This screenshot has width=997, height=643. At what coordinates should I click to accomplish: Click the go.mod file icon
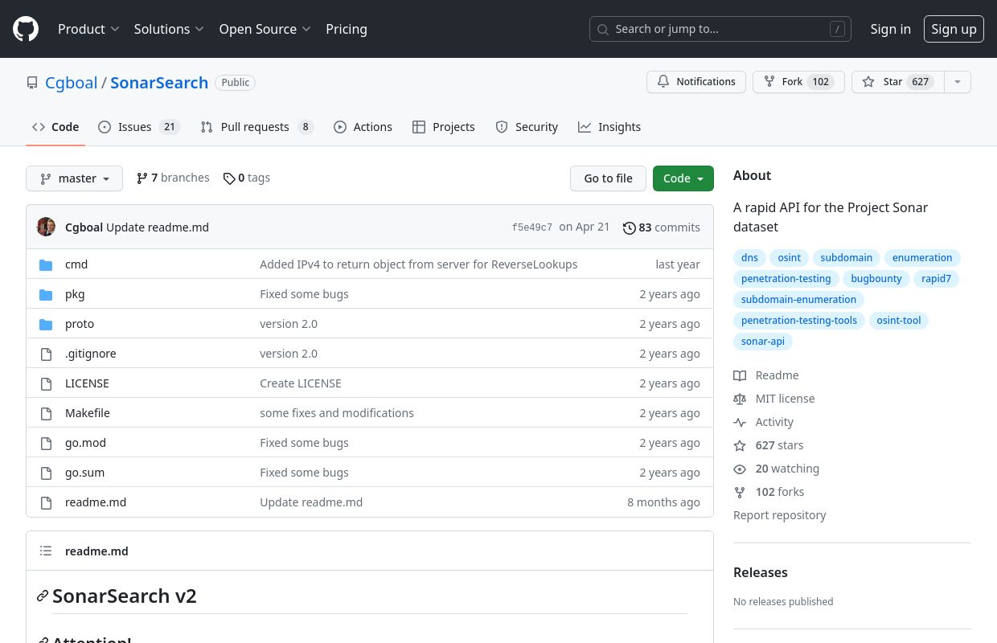click(x=46, y=443)
